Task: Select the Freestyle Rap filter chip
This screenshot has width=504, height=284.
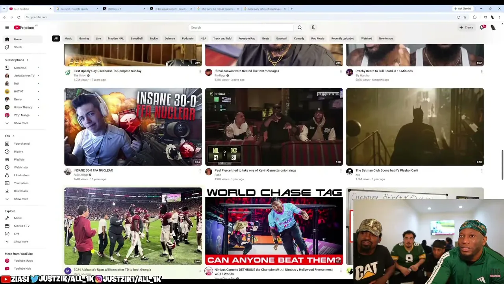Action: [x=247, y=39]
